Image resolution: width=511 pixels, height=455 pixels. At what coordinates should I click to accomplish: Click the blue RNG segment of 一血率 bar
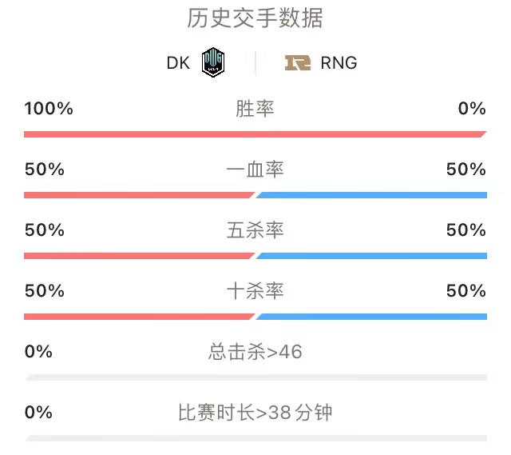371,195
